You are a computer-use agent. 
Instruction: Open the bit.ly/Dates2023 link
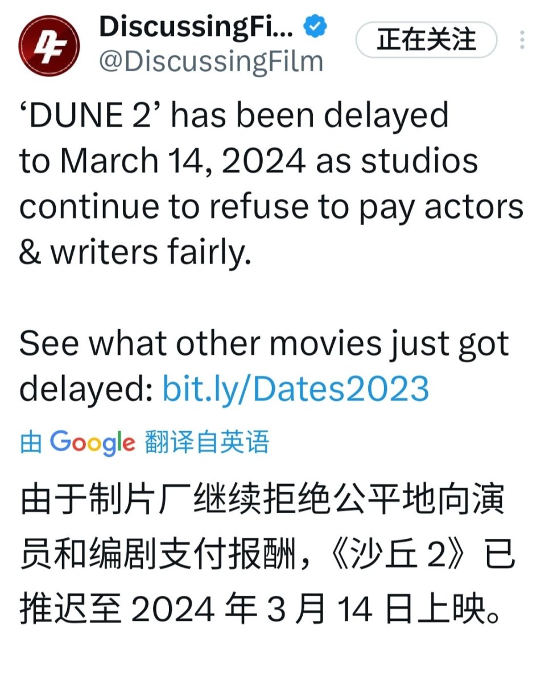click(296, 389)
